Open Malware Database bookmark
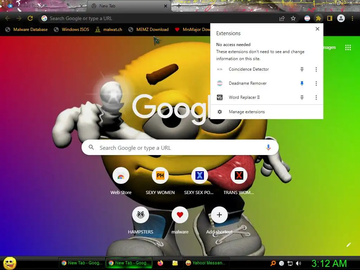360x270 pixels. [27, 30]
